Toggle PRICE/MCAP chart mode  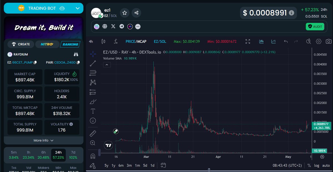pyautogui.click(x=136, y=42)
